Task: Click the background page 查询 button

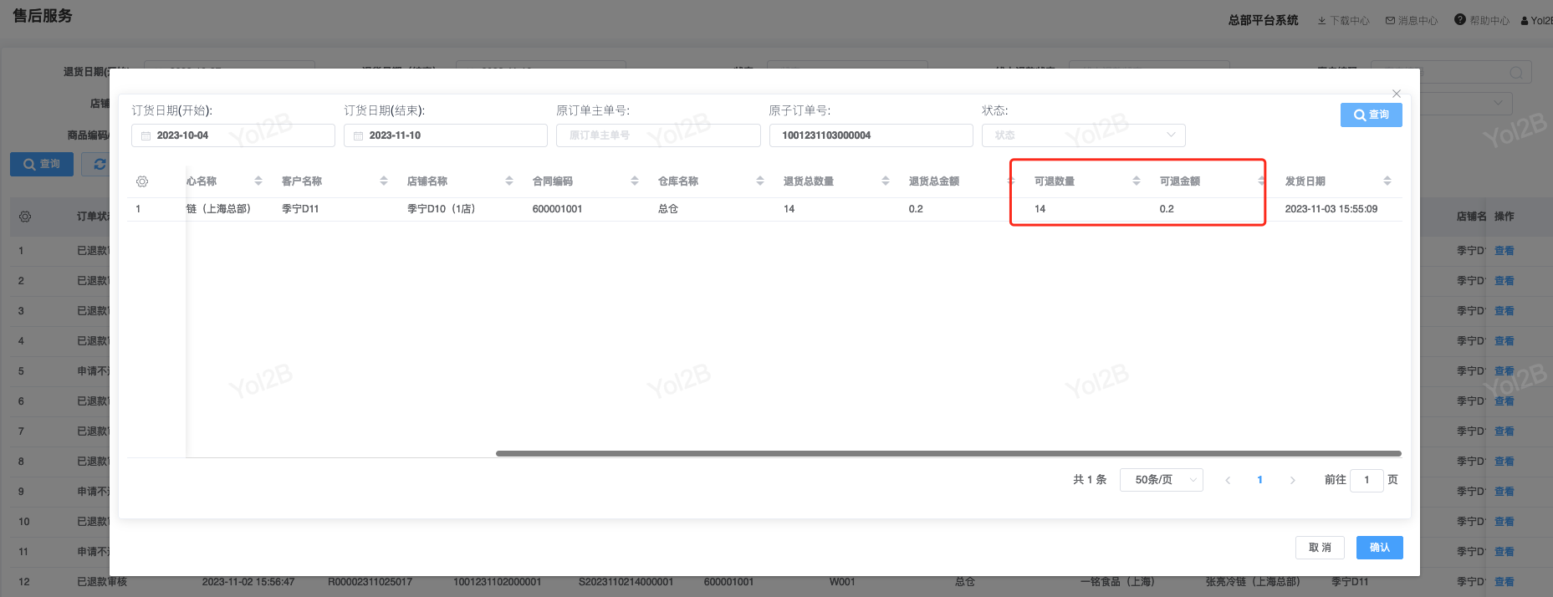Action: pos(42,164)
